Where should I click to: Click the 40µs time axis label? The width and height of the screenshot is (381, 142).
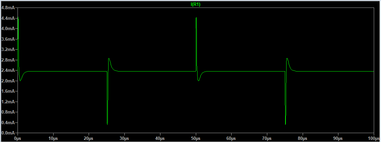point(160,139)
